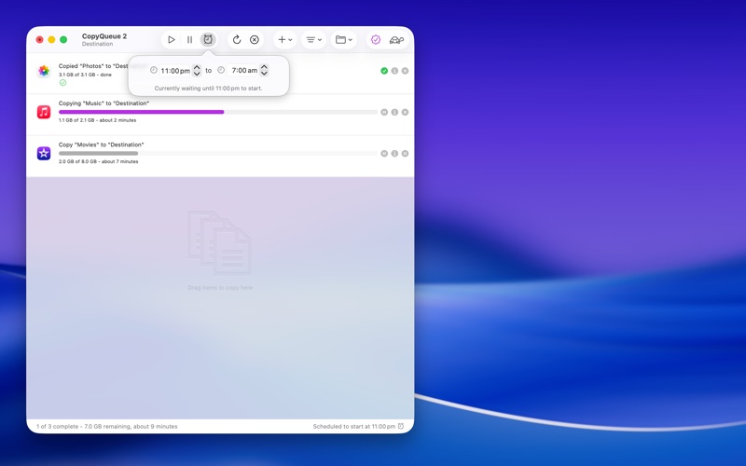Click the 'Drag items to copy here' drop area

[220, 297]
